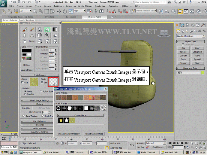
Task: Open the Material Editor toolbar icon
Action: point(199,12)
